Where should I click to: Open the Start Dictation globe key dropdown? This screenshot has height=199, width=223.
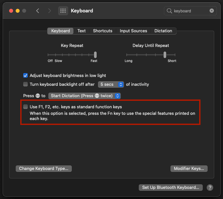(85, 96)
